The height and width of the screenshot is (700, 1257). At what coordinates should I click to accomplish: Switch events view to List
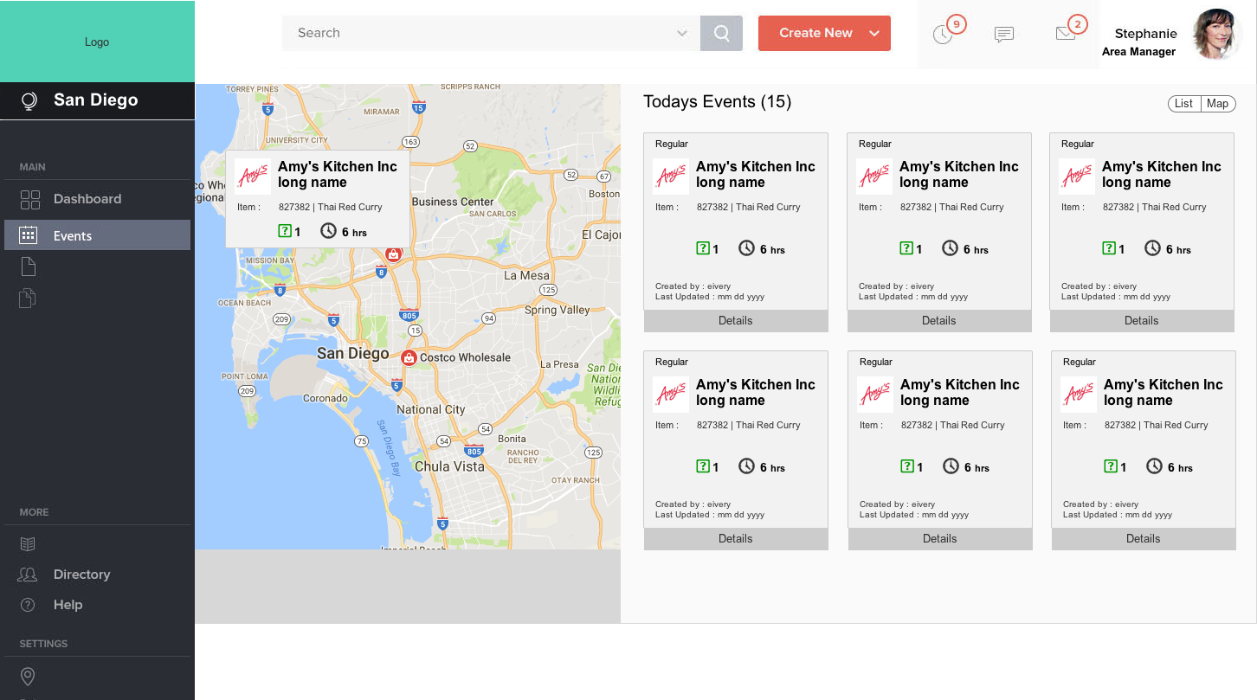[1183, 104]
